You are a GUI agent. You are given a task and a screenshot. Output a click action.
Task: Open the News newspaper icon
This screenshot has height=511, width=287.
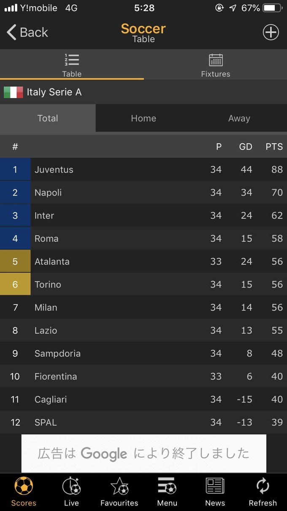coord(215,486)
